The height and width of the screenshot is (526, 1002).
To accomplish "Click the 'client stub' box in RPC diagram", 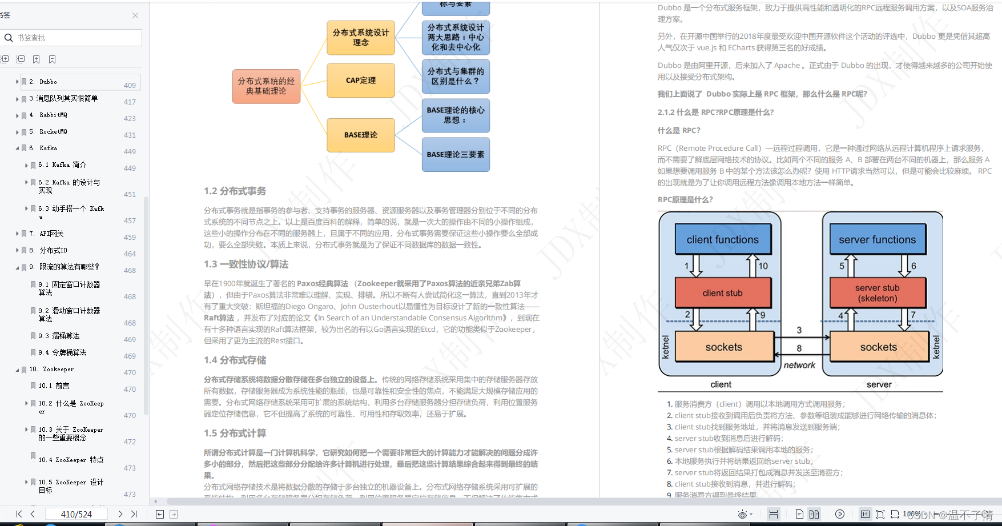I will [723, 293].
